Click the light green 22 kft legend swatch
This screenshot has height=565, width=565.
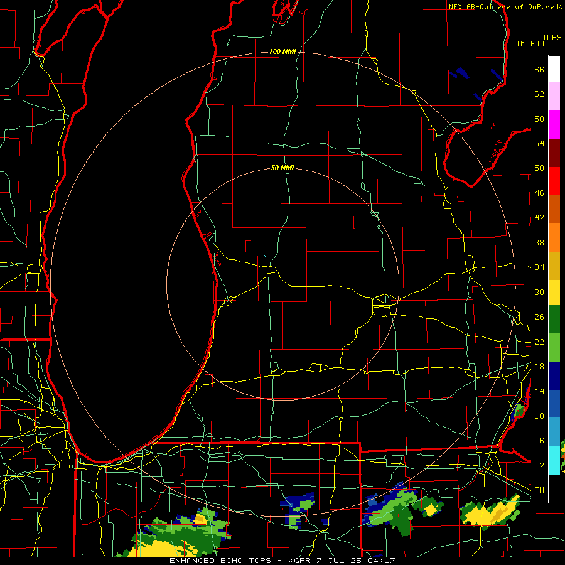pos(554,348)
